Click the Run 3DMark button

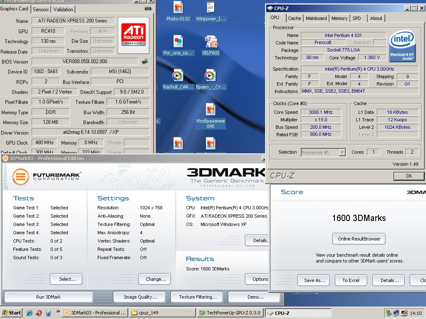pos(48,297)
